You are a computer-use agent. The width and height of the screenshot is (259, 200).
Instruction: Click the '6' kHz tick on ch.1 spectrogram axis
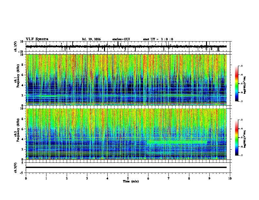pyautogui.click(x=22, y=75)
